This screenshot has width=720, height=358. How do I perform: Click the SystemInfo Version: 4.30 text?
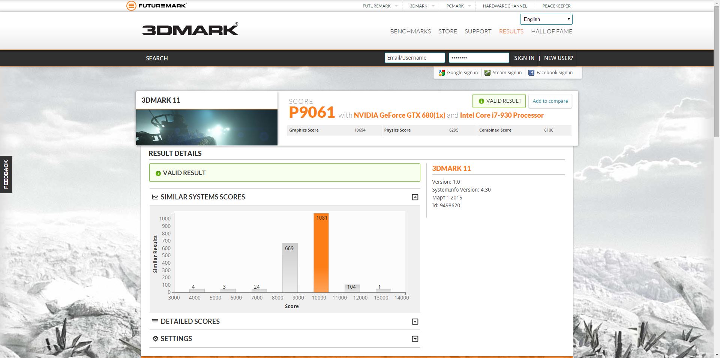(x=461, y=190)
